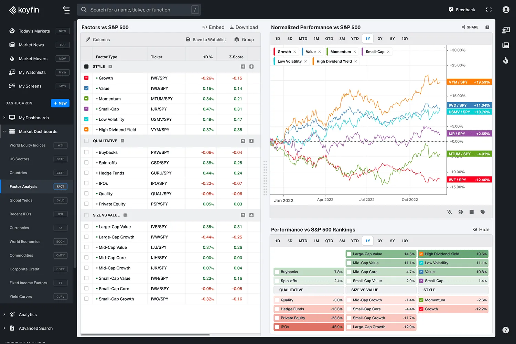Expand the Normalized Performance chart popout icon

pos(487,27)
